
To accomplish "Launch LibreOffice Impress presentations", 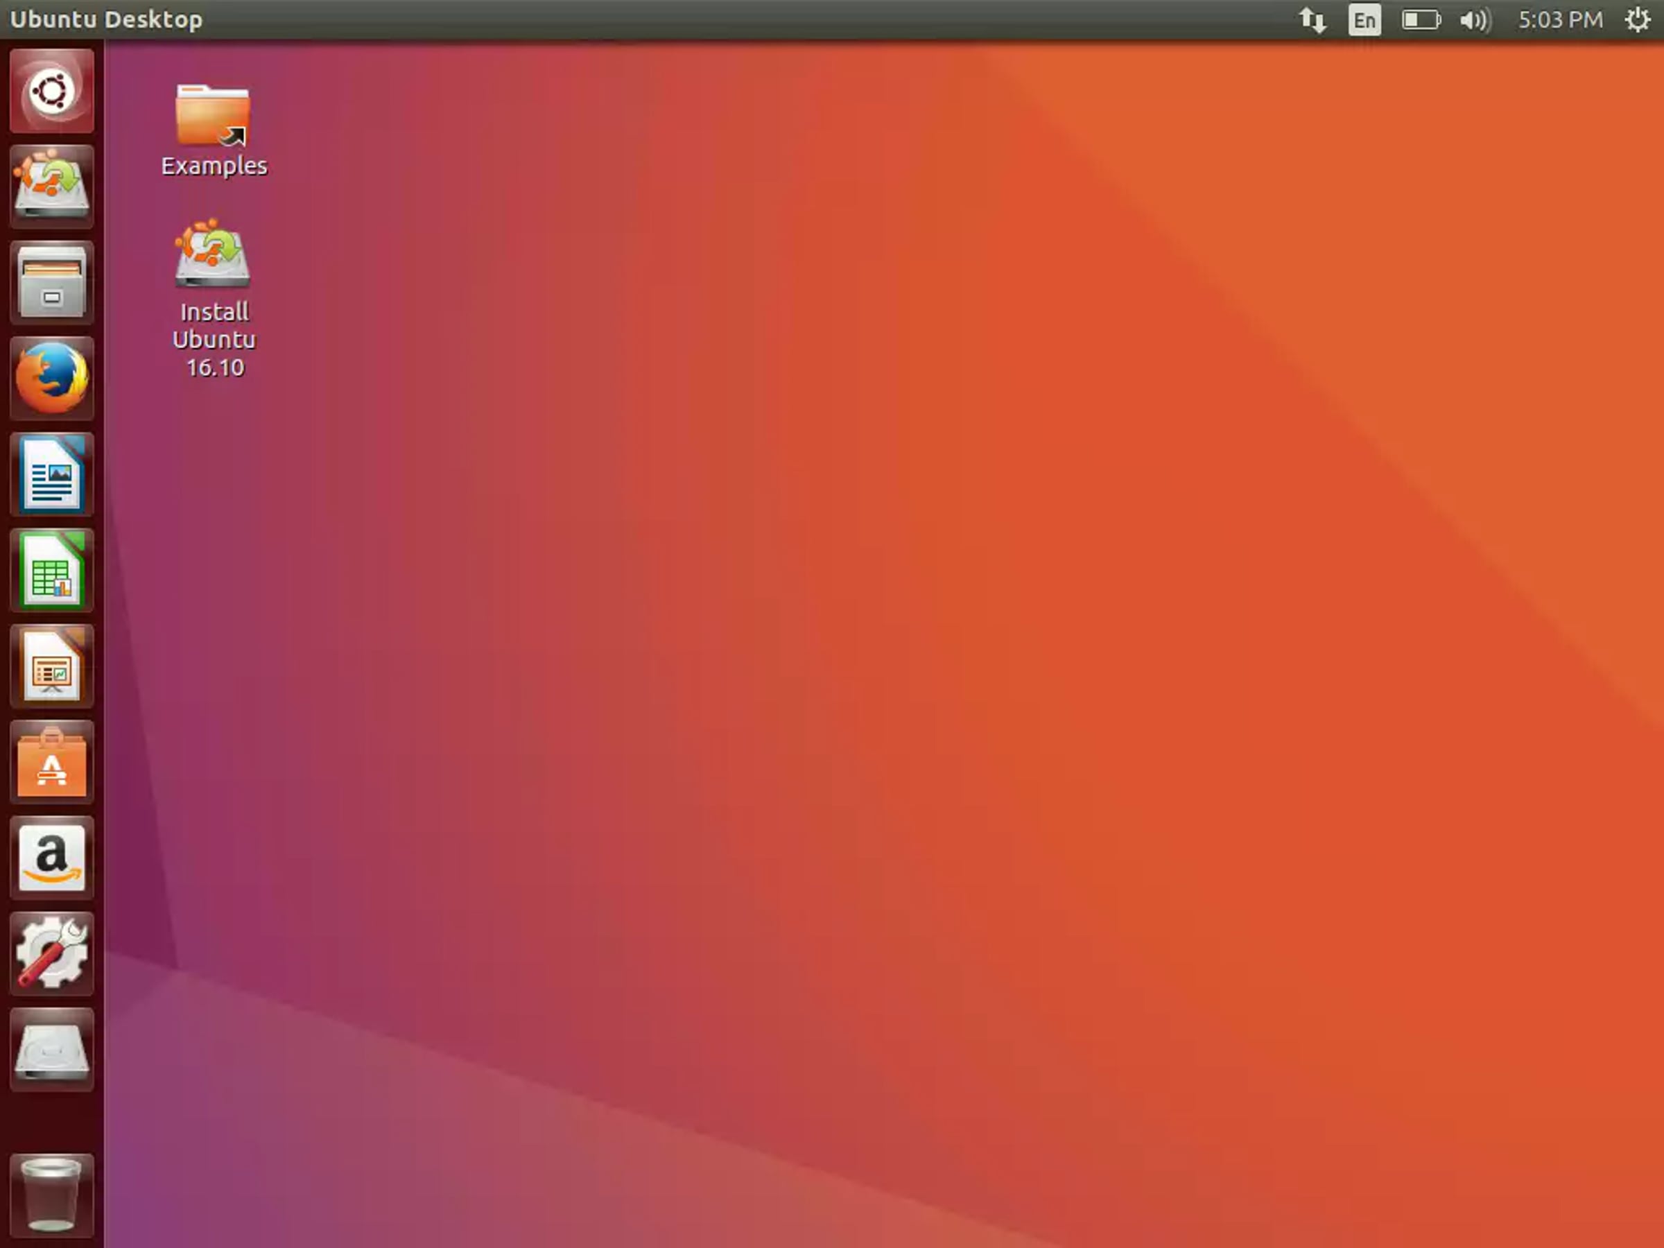I will pos(52,666).
